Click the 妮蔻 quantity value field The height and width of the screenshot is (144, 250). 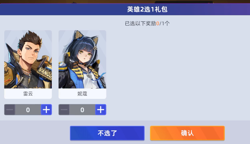(x=82, y=110)
